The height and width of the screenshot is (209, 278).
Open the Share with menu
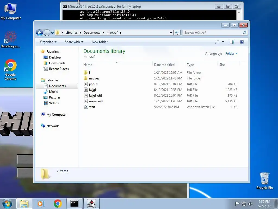(74, 42)
